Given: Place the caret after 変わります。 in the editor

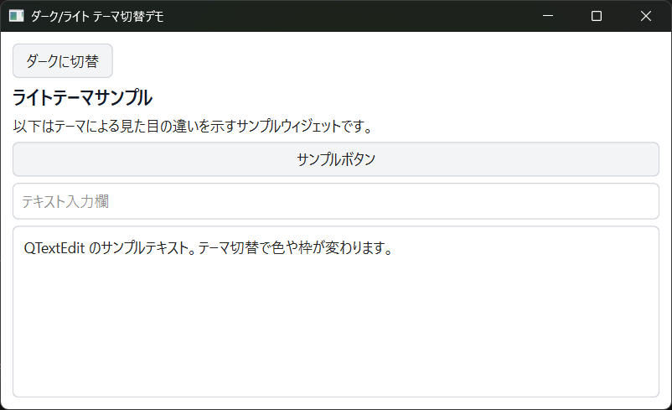Looking at the screenshot, I should tap(394, 249).
